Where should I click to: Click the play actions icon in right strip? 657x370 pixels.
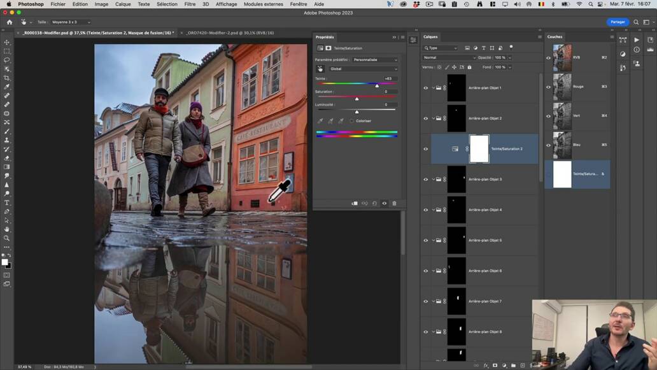click(637, 40)
